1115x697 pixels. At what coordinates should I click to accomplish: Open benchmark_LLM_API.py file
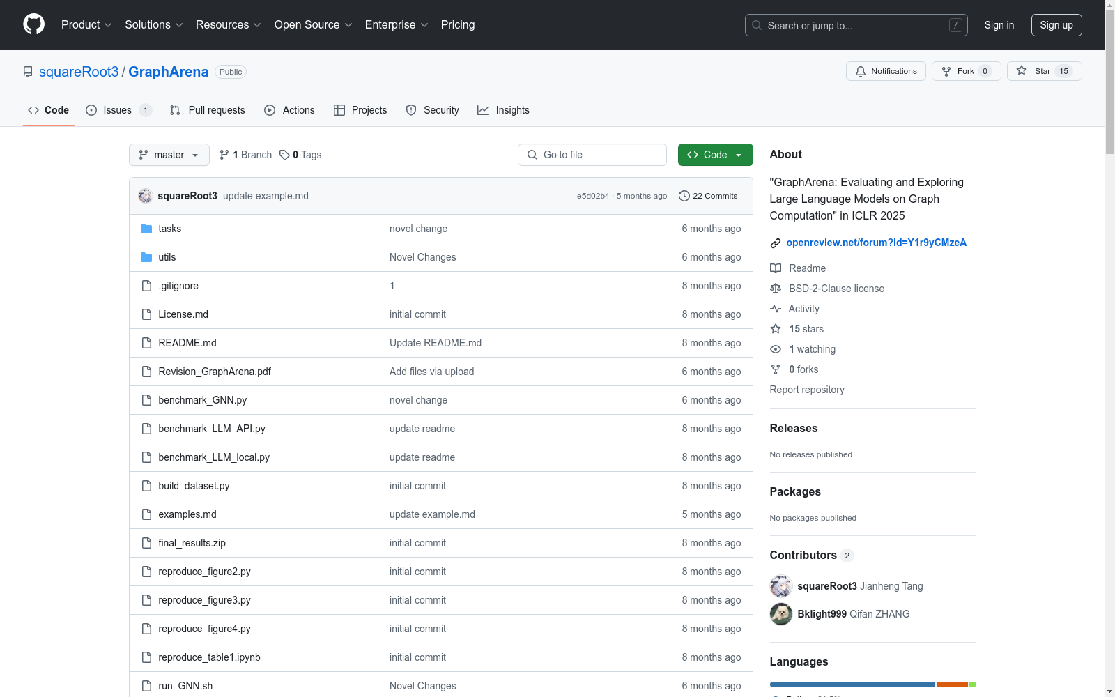[x=212, y=429]
